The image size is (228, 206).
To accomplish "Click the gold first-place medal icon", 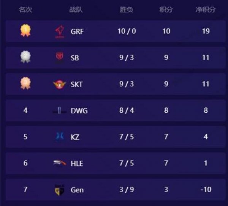I will pyautogui.click(x=25, y=30).
